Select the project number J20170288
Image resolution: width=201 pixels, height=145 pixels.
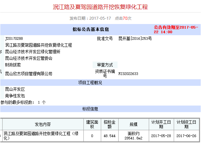(14, 38)
